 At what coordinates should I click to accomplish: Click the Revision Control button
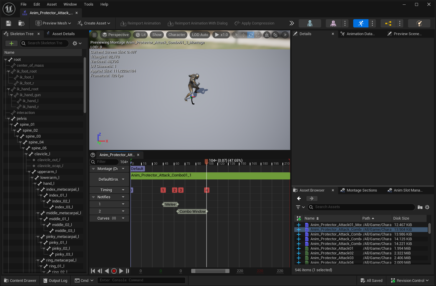point(410,281)
